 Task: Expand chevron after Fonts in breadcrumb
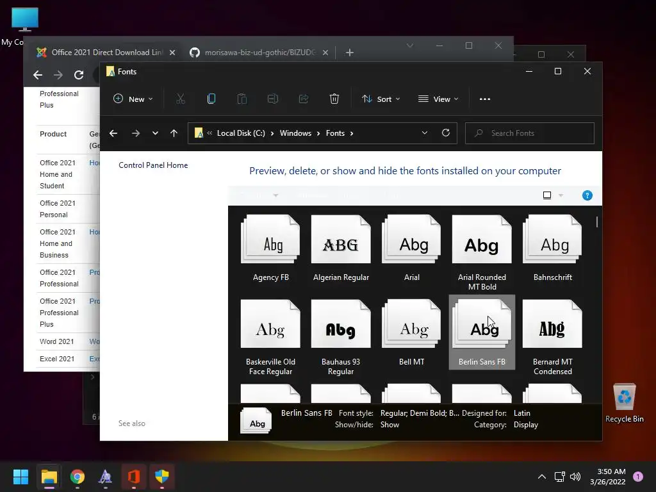(352, 133)
